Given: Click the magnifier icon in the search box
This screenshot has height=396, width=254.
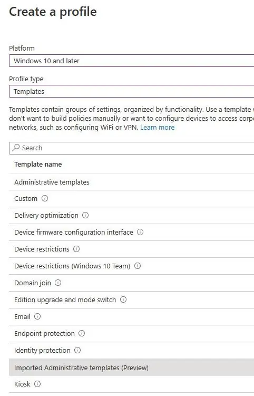Looking at the screenshot, I should coord(16,148).
